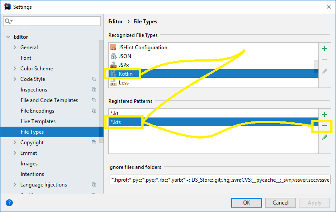Expand the Language Injections node

click(15, 184)
